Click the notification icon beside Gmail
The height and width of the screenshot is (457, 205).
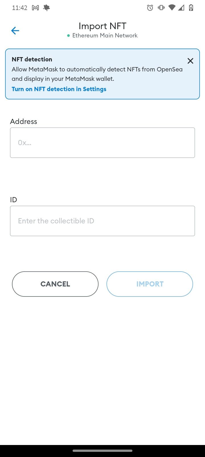(46, 8)
